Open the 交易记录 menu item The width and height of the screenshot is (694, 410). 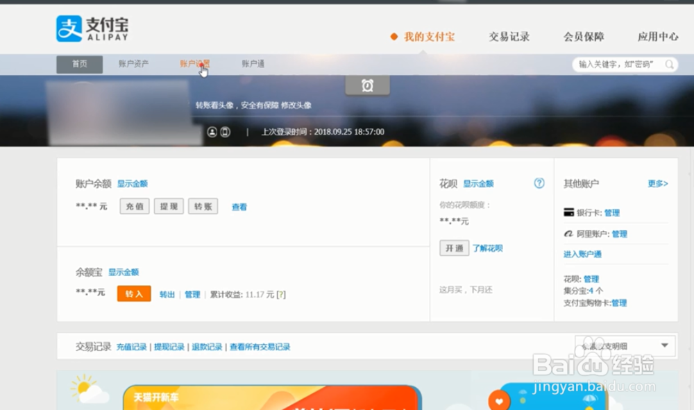tap(510, 37)
